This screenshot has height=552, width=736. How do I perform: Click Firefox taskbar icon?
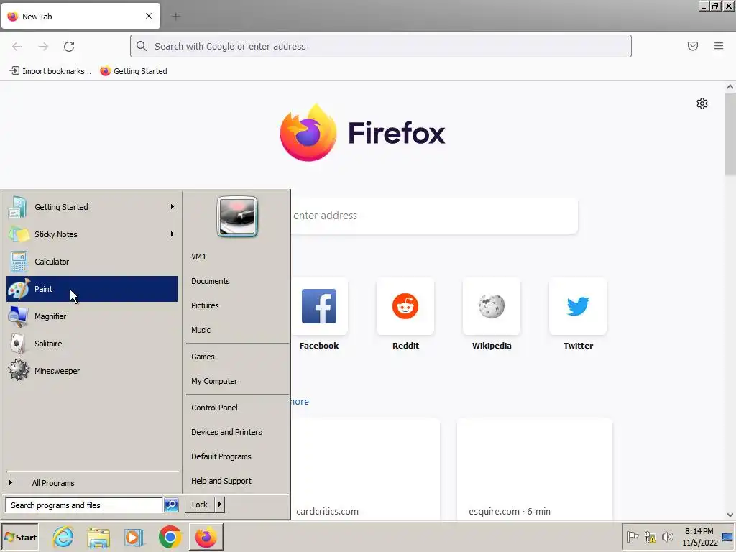click(206, 537)
